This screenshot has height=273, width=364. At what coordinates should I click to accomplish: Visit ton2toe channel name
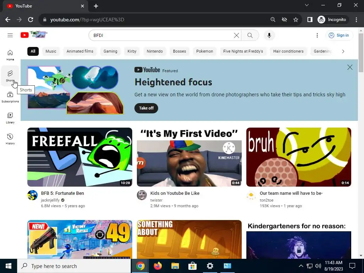coord(267,200)
